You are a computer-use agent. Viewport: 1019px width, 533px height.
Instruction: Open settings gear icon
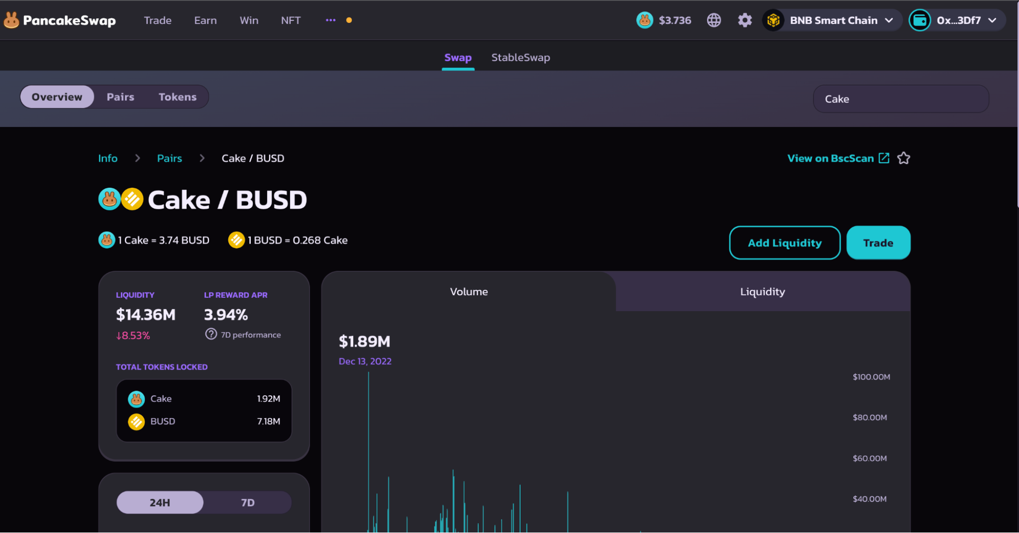click(x=745, y=20)
